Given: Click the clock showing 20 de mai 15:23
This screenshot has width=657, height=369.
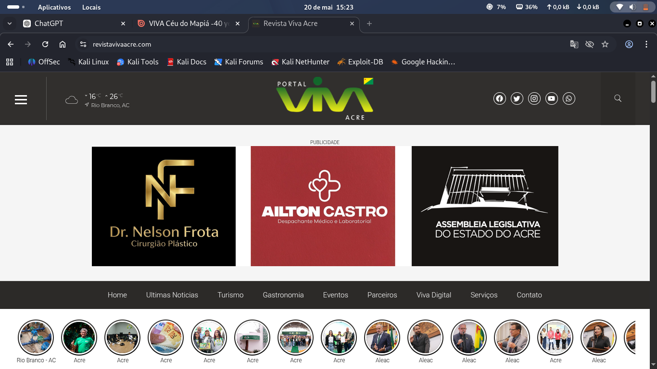Looking at the screenshot, I should point(329,7).
